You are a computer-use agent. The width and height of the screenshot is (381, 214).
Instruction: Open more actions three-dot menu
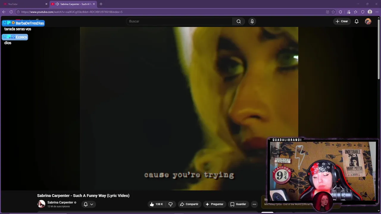[254, 204]
